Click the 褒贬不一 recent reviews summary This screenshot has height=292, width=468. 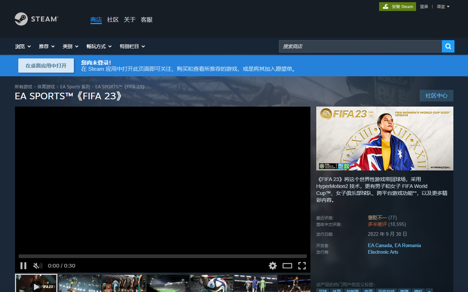click(377, 218)
